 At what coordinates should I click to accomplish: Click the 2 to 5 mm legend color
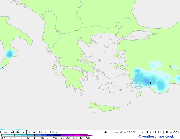(x=24, y=135)
